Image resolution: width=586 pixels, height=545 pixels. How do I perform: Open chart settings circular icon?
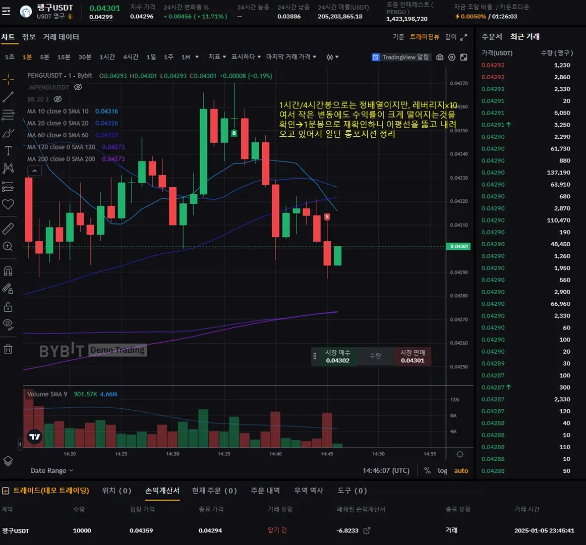[x=452, y=57]
